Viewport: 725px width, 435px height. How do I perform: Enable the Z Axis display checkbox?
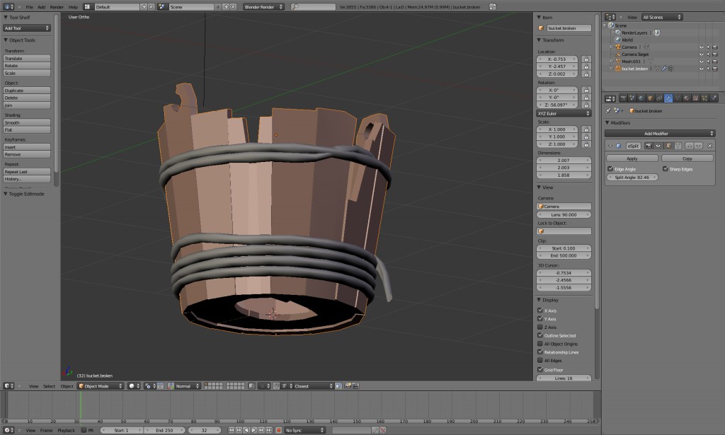[x=541, y=327]
